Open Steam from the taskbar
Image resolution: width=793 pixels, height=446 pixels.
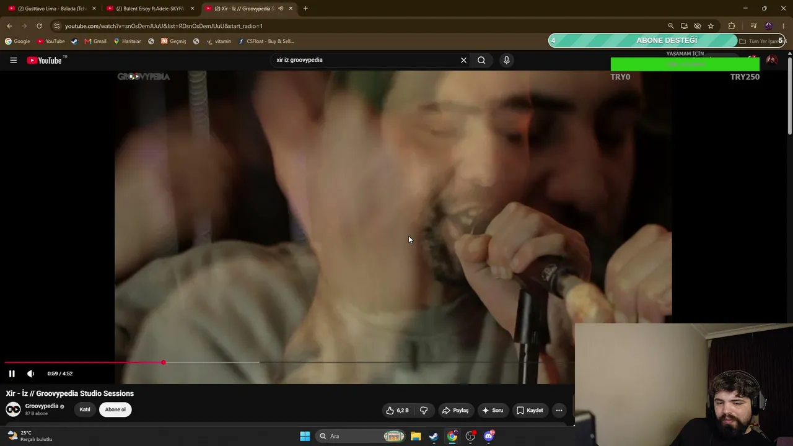pyautogui.click(x=434, y=436)
